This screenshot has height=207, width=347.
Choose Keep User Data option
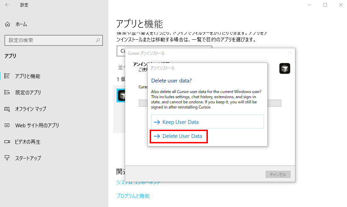[208, 122]
